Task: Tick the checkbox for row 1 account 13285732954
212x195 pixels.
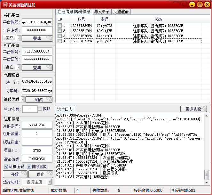Action: click(x=59, y=26)
